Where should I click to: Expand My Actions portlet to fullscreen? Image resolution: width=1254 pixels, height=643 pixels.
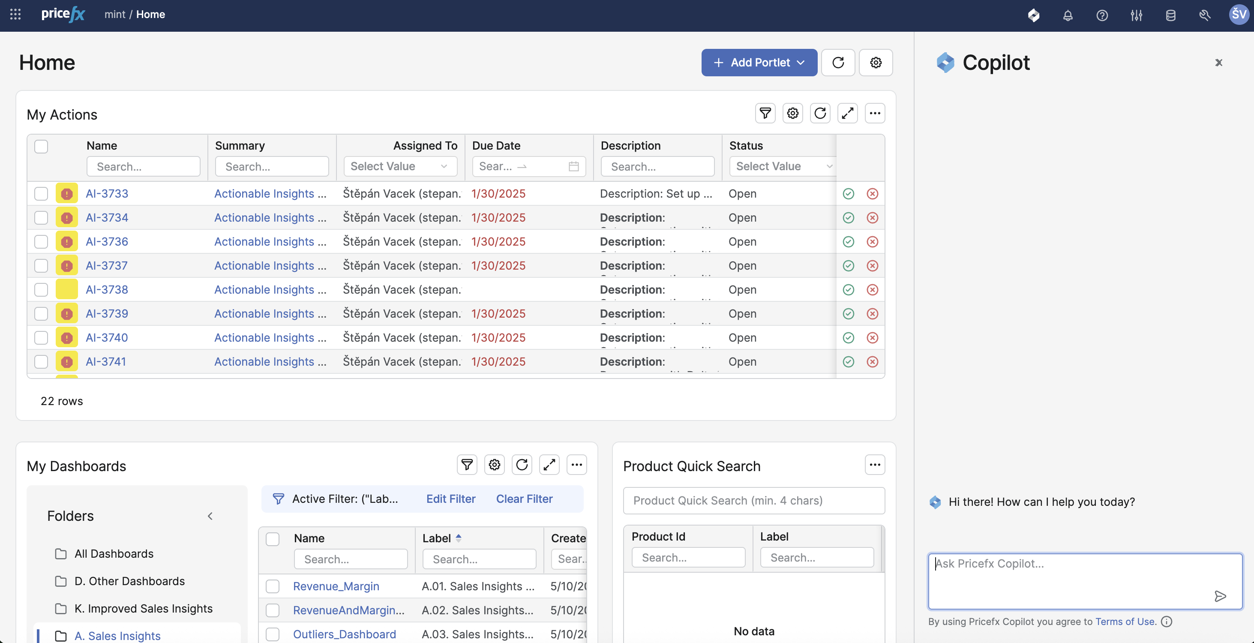(x=847, y=114)
